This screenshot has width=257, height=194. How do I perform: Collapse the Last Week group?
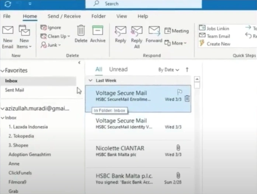coord(90,80)
